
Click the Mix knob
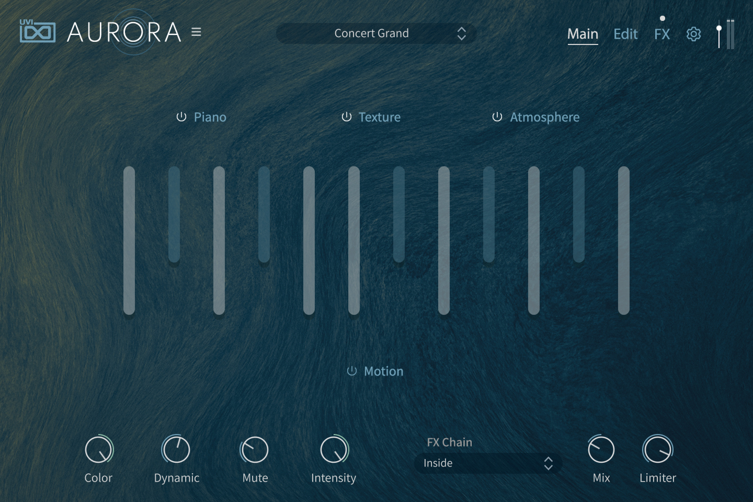click(601, 449)
